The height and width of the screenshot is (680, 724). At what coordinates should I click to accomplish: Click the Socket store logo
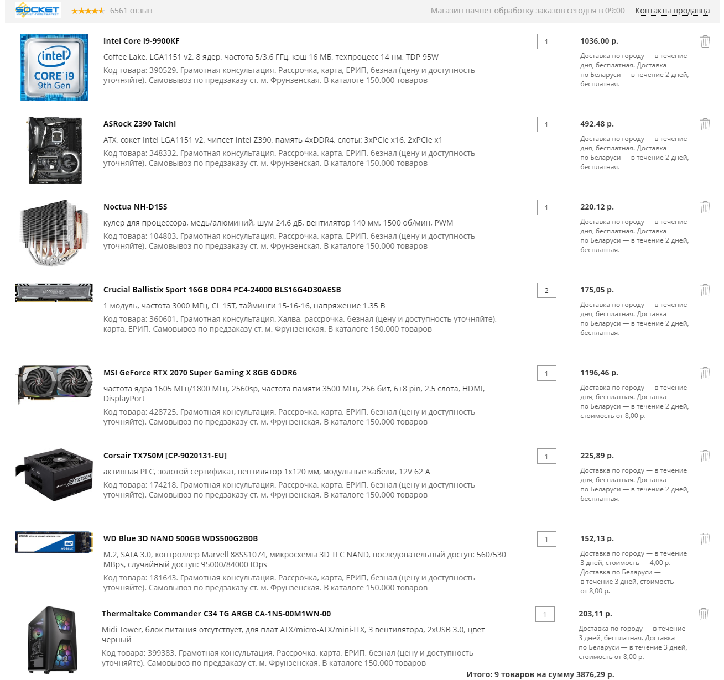[38, 10]
